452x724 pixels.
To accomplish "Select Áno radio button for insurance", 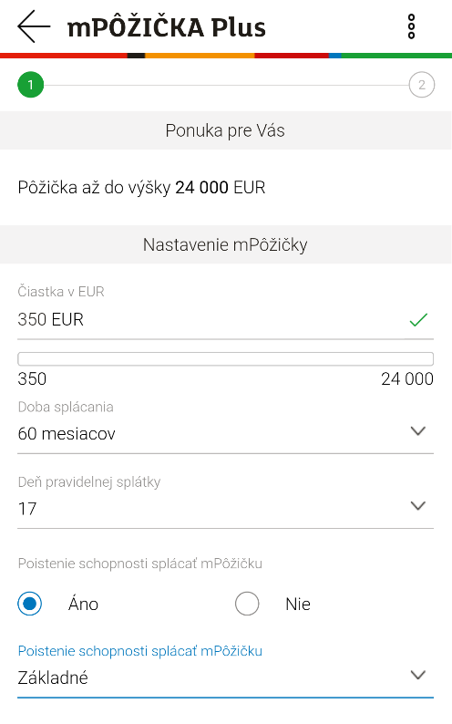I will [29, 604].
